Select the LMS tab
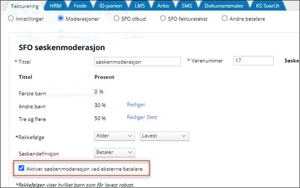 click(140, 6)
